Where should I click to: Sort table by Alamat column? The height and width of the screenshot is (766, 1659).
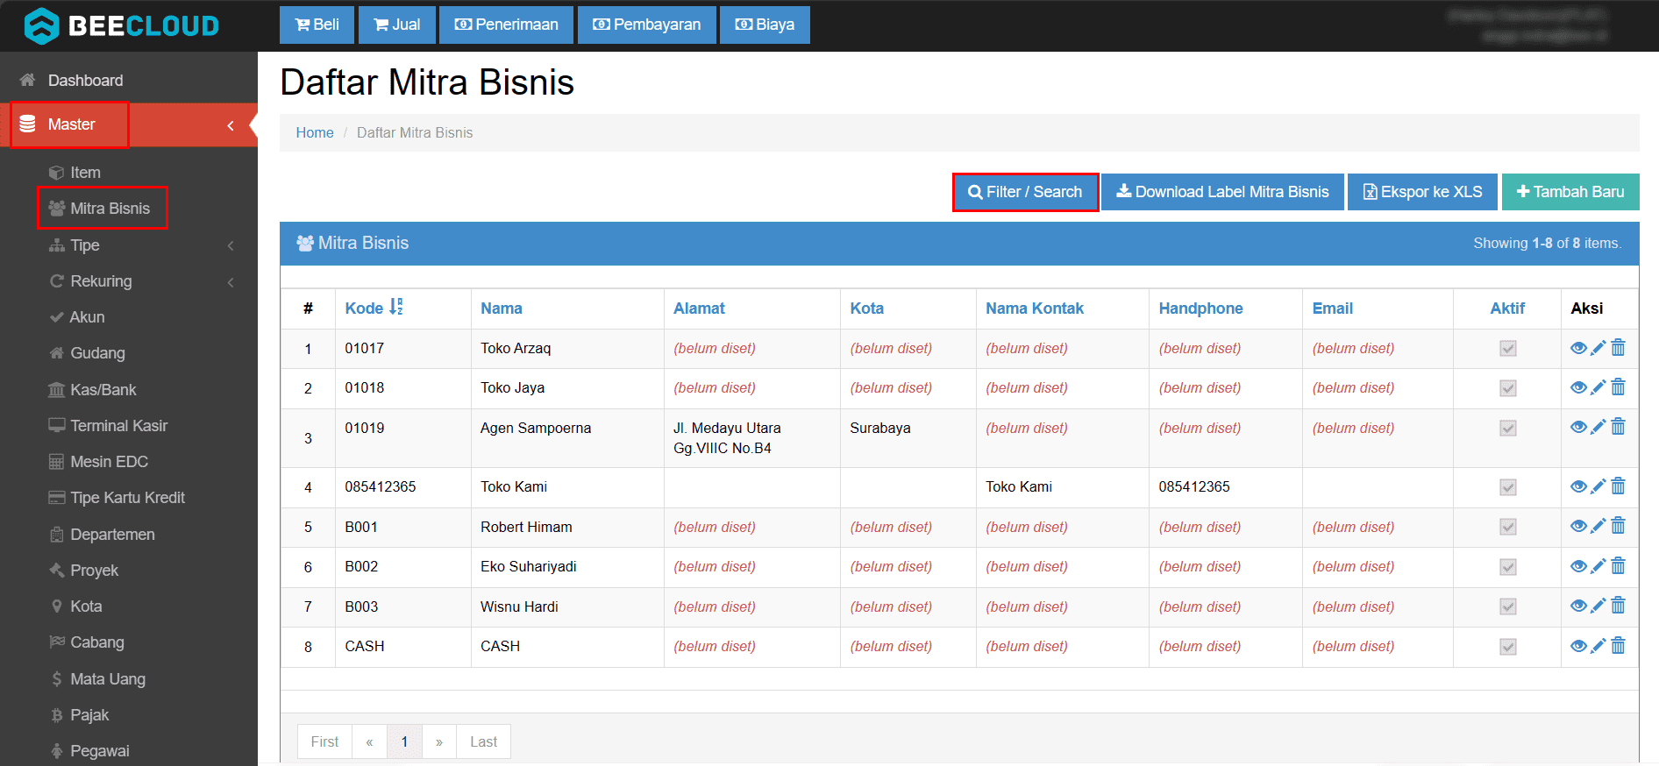click(699, 309)
